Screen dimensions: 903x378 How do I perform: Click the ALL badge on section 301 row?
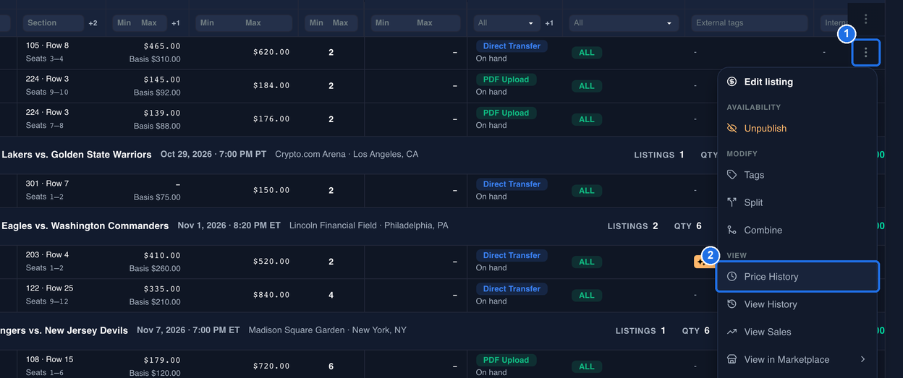click(587, 191)
